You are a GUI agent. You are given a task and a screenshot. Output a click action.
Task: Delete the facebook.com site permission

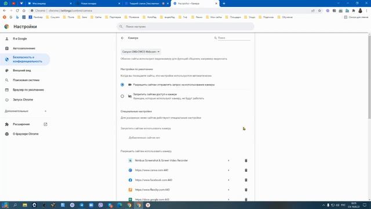click(246, 180)
